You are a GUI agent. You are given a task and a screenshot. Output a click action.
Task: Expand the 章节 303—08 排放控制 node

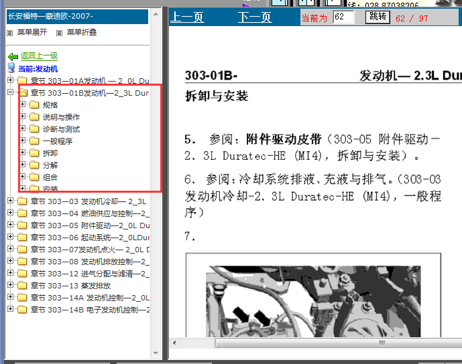(x=10, y=260)
